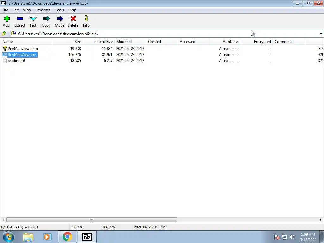Restore down the 7-Zip window
This screenshot has height=243, width=324.
click(308, 3)
